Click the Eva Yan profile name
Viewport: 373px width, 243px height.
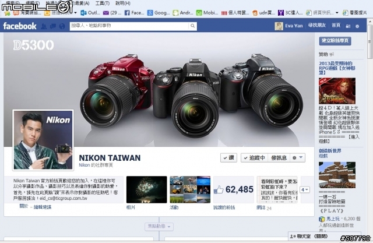(x=294, y=26)
